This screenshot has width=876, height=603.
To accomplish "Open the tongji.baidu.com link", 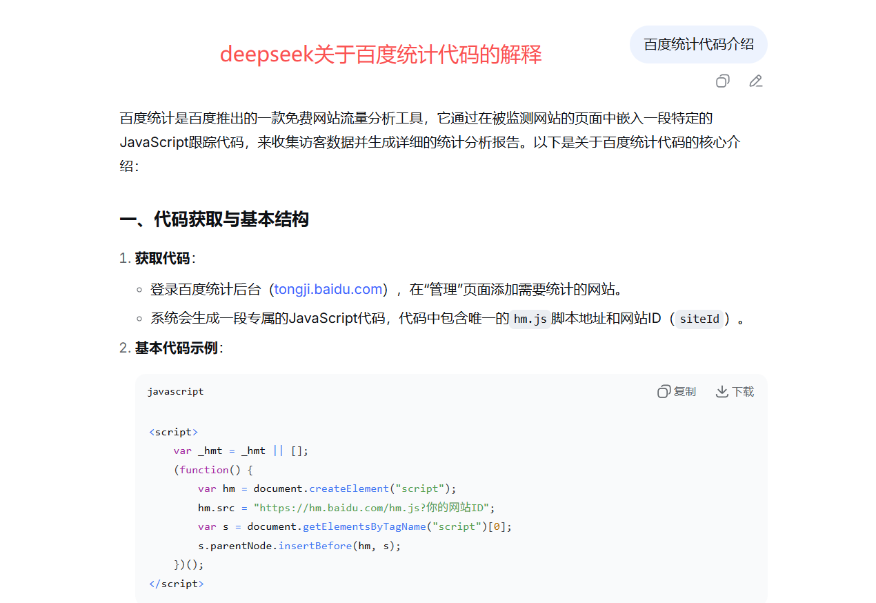I will (328, 289).
